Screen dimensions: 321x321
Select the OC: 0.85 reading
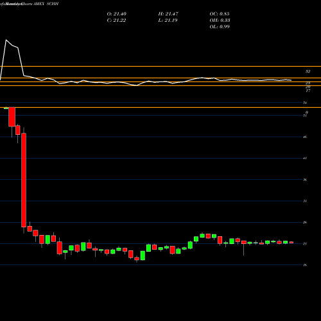click(220, 14)
